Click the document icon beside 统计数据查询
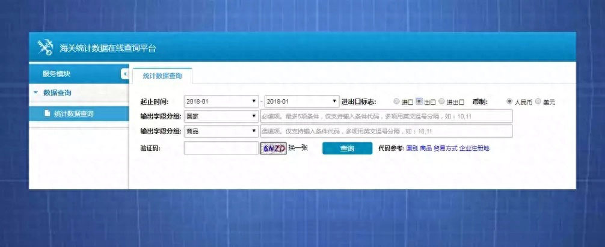This screenshot has height=247, width=605. [48, 114]
